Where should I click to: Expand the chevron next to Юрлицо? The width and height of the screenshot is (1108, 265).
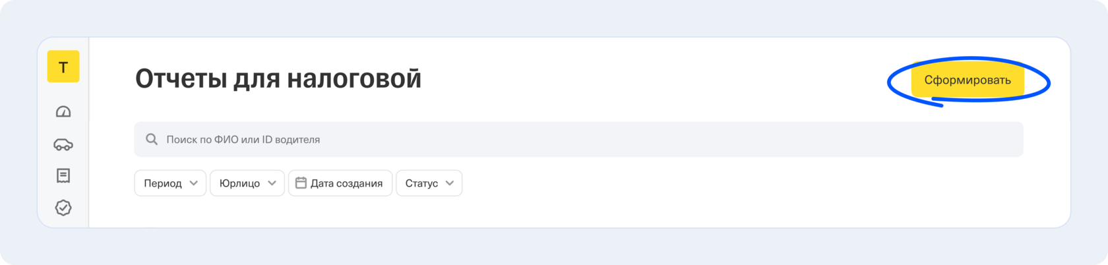pos(272,183)
